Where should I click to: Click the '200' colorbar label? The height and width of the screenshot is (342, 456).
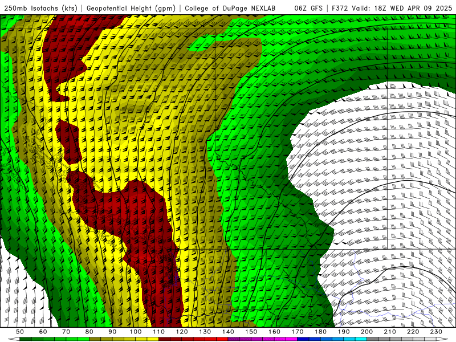click(x=367, y=332)
